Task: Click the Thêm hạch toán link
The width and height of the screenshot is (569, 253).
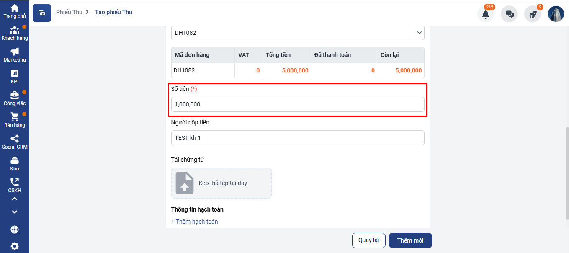Action: point(195,222)
